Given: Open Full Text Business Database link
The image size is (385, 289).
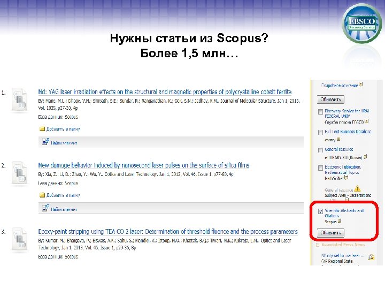Looking at the screenshot, I should [x=348, y=132].
